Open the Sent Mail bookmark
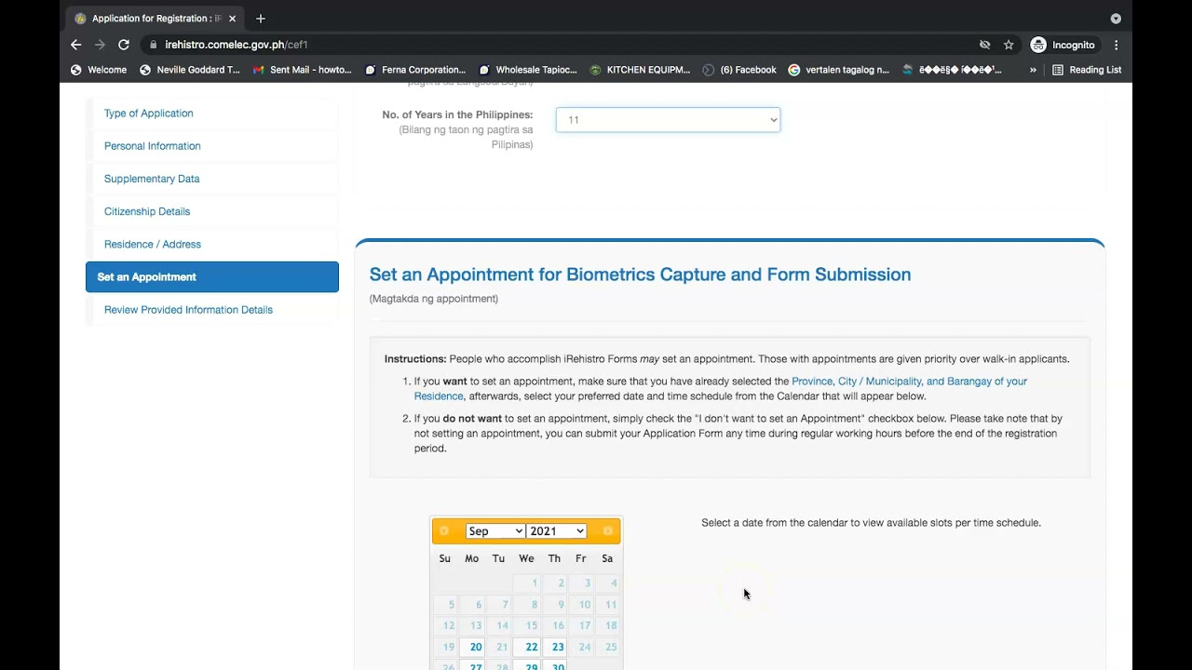 pyautogui.click(x=303, y=70)
